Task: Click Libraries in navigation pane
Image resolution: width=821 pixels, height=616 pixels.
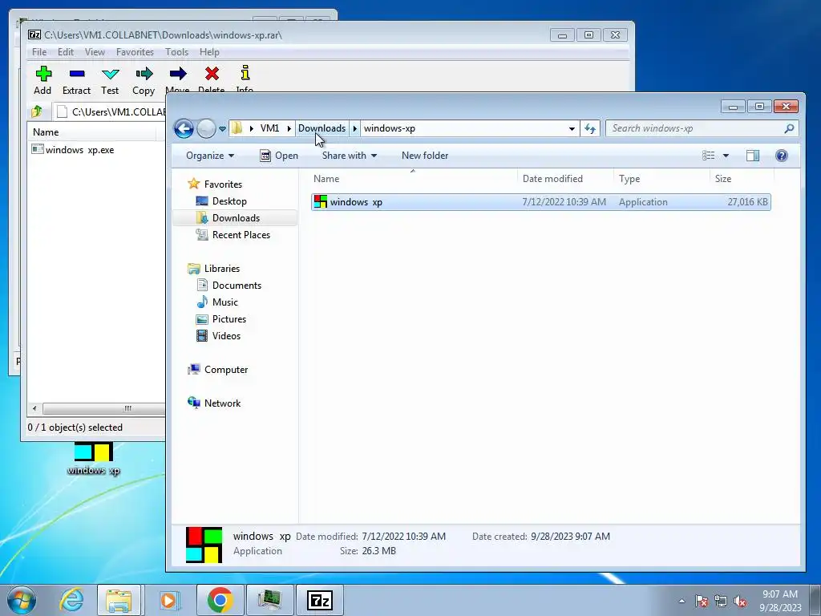Action: [214, 268]
